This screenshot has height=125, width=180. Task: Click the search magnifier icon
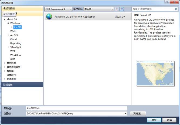click(x=176, y=9)
